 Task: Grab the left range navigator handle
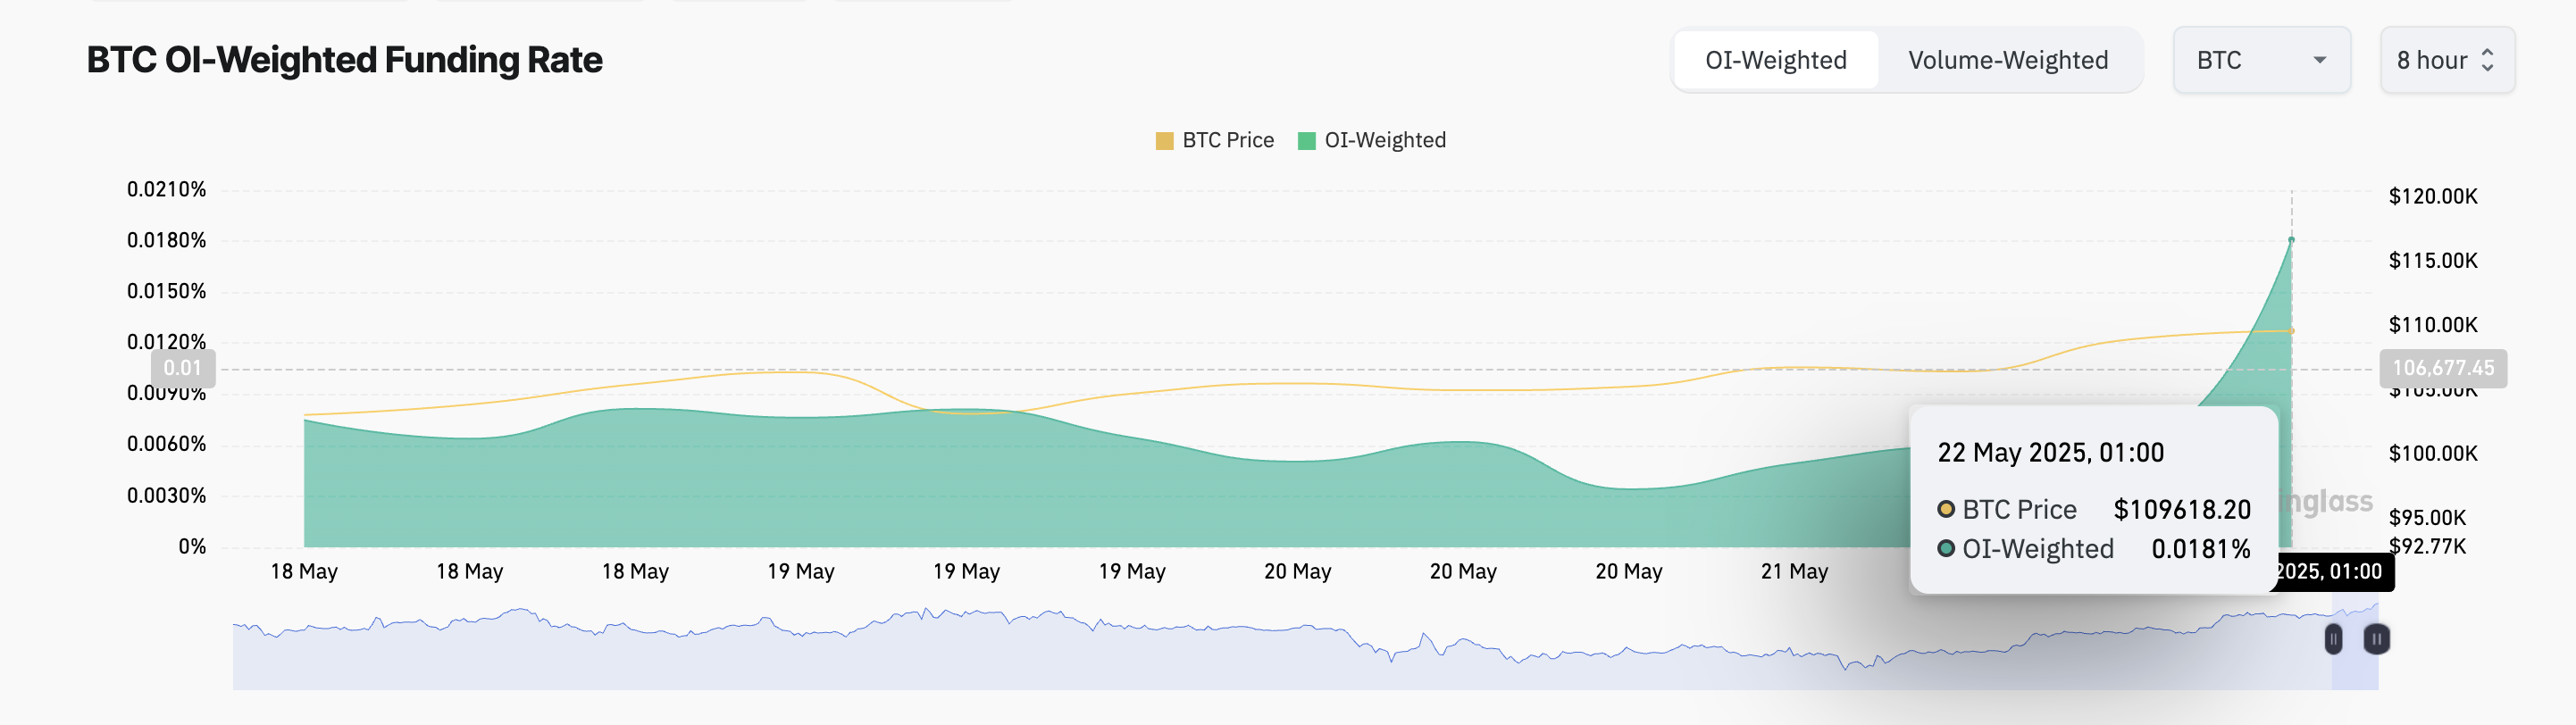tap(2333, 639)
